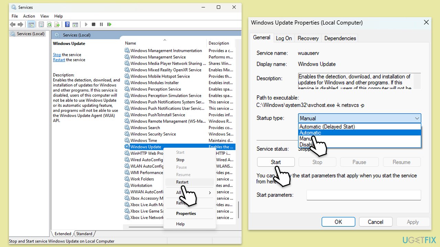Screen dimensions: 440x247
Task: Open the blue Help toolbar icon
Action: tap(67, 24)
